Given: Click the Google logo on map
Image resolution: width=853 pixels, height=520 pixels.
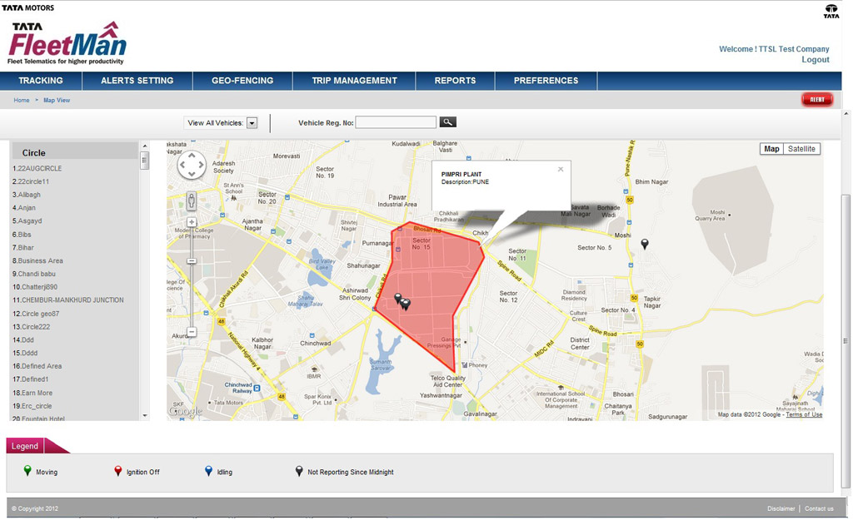Looking at the screenshot, I should click(x=186, y=411).
